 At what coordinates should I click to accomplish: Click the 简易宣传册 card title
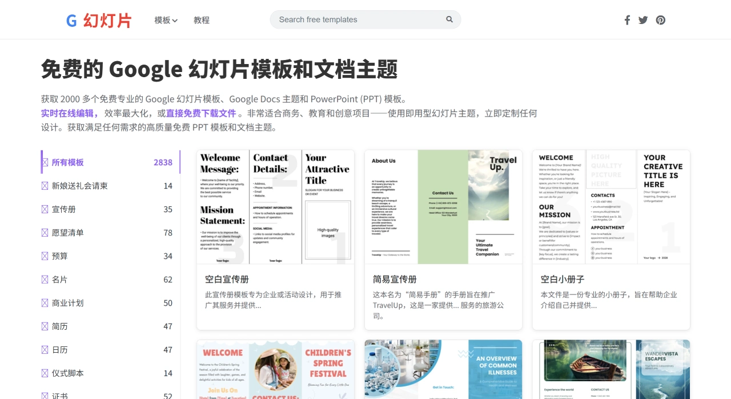(395, 280)
